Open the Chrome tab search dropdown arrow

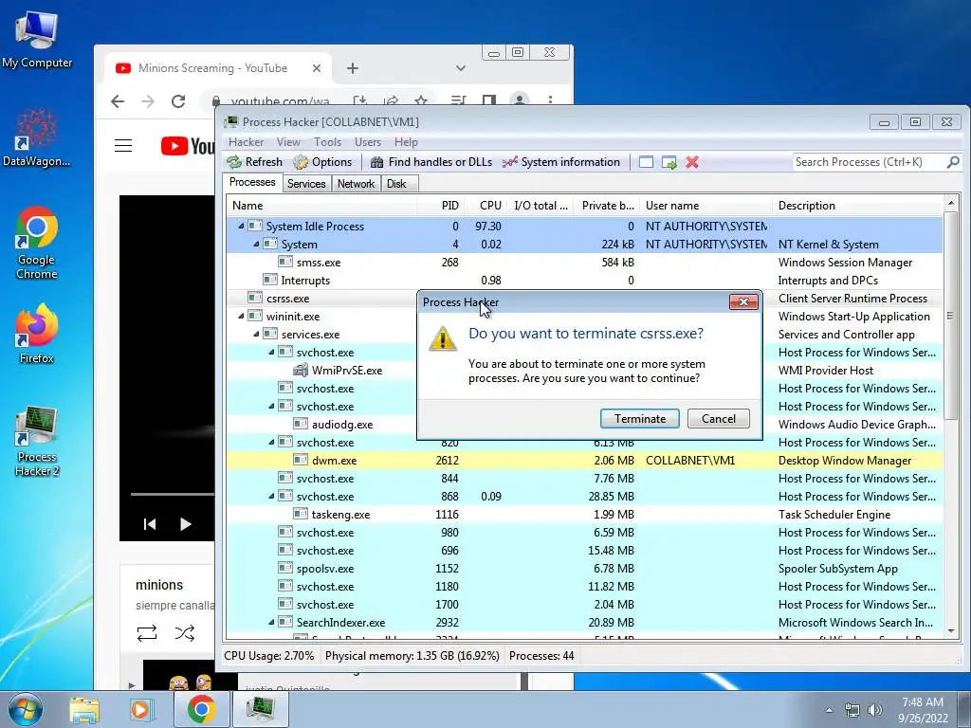coord(460,68)
